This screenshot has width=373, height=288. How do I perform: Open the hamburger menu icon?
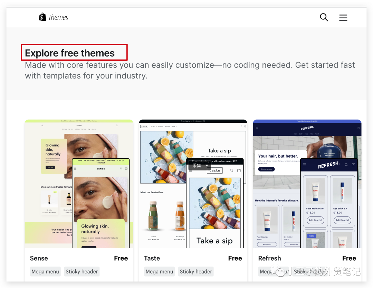coord(343,18)
